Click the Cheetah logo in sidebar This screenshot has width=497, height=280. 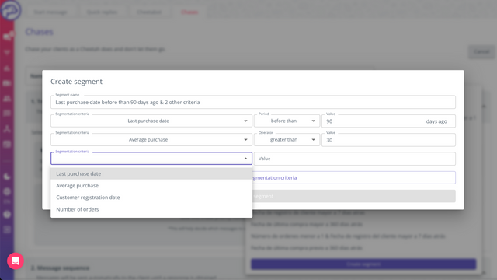pos(11,10)
